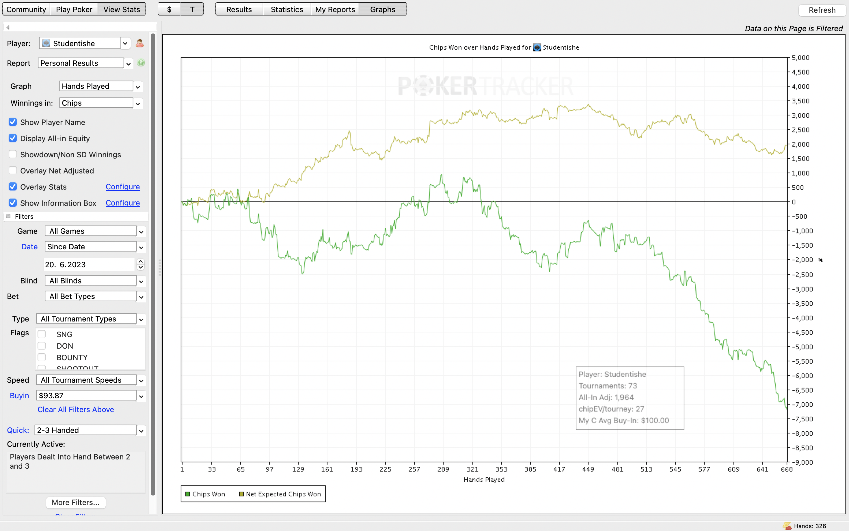
Task: Check the DON flag checkbox
Action: pos(42,345)
